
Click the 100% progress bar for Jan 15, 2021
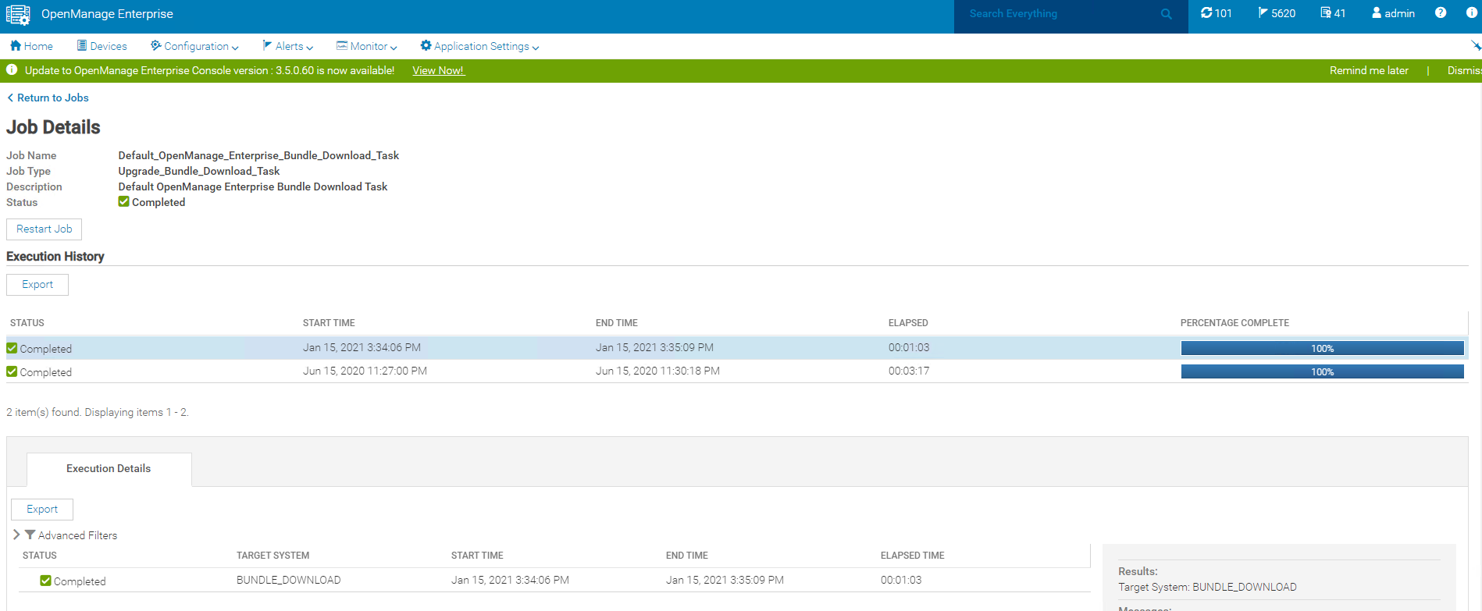[1322, 348]
